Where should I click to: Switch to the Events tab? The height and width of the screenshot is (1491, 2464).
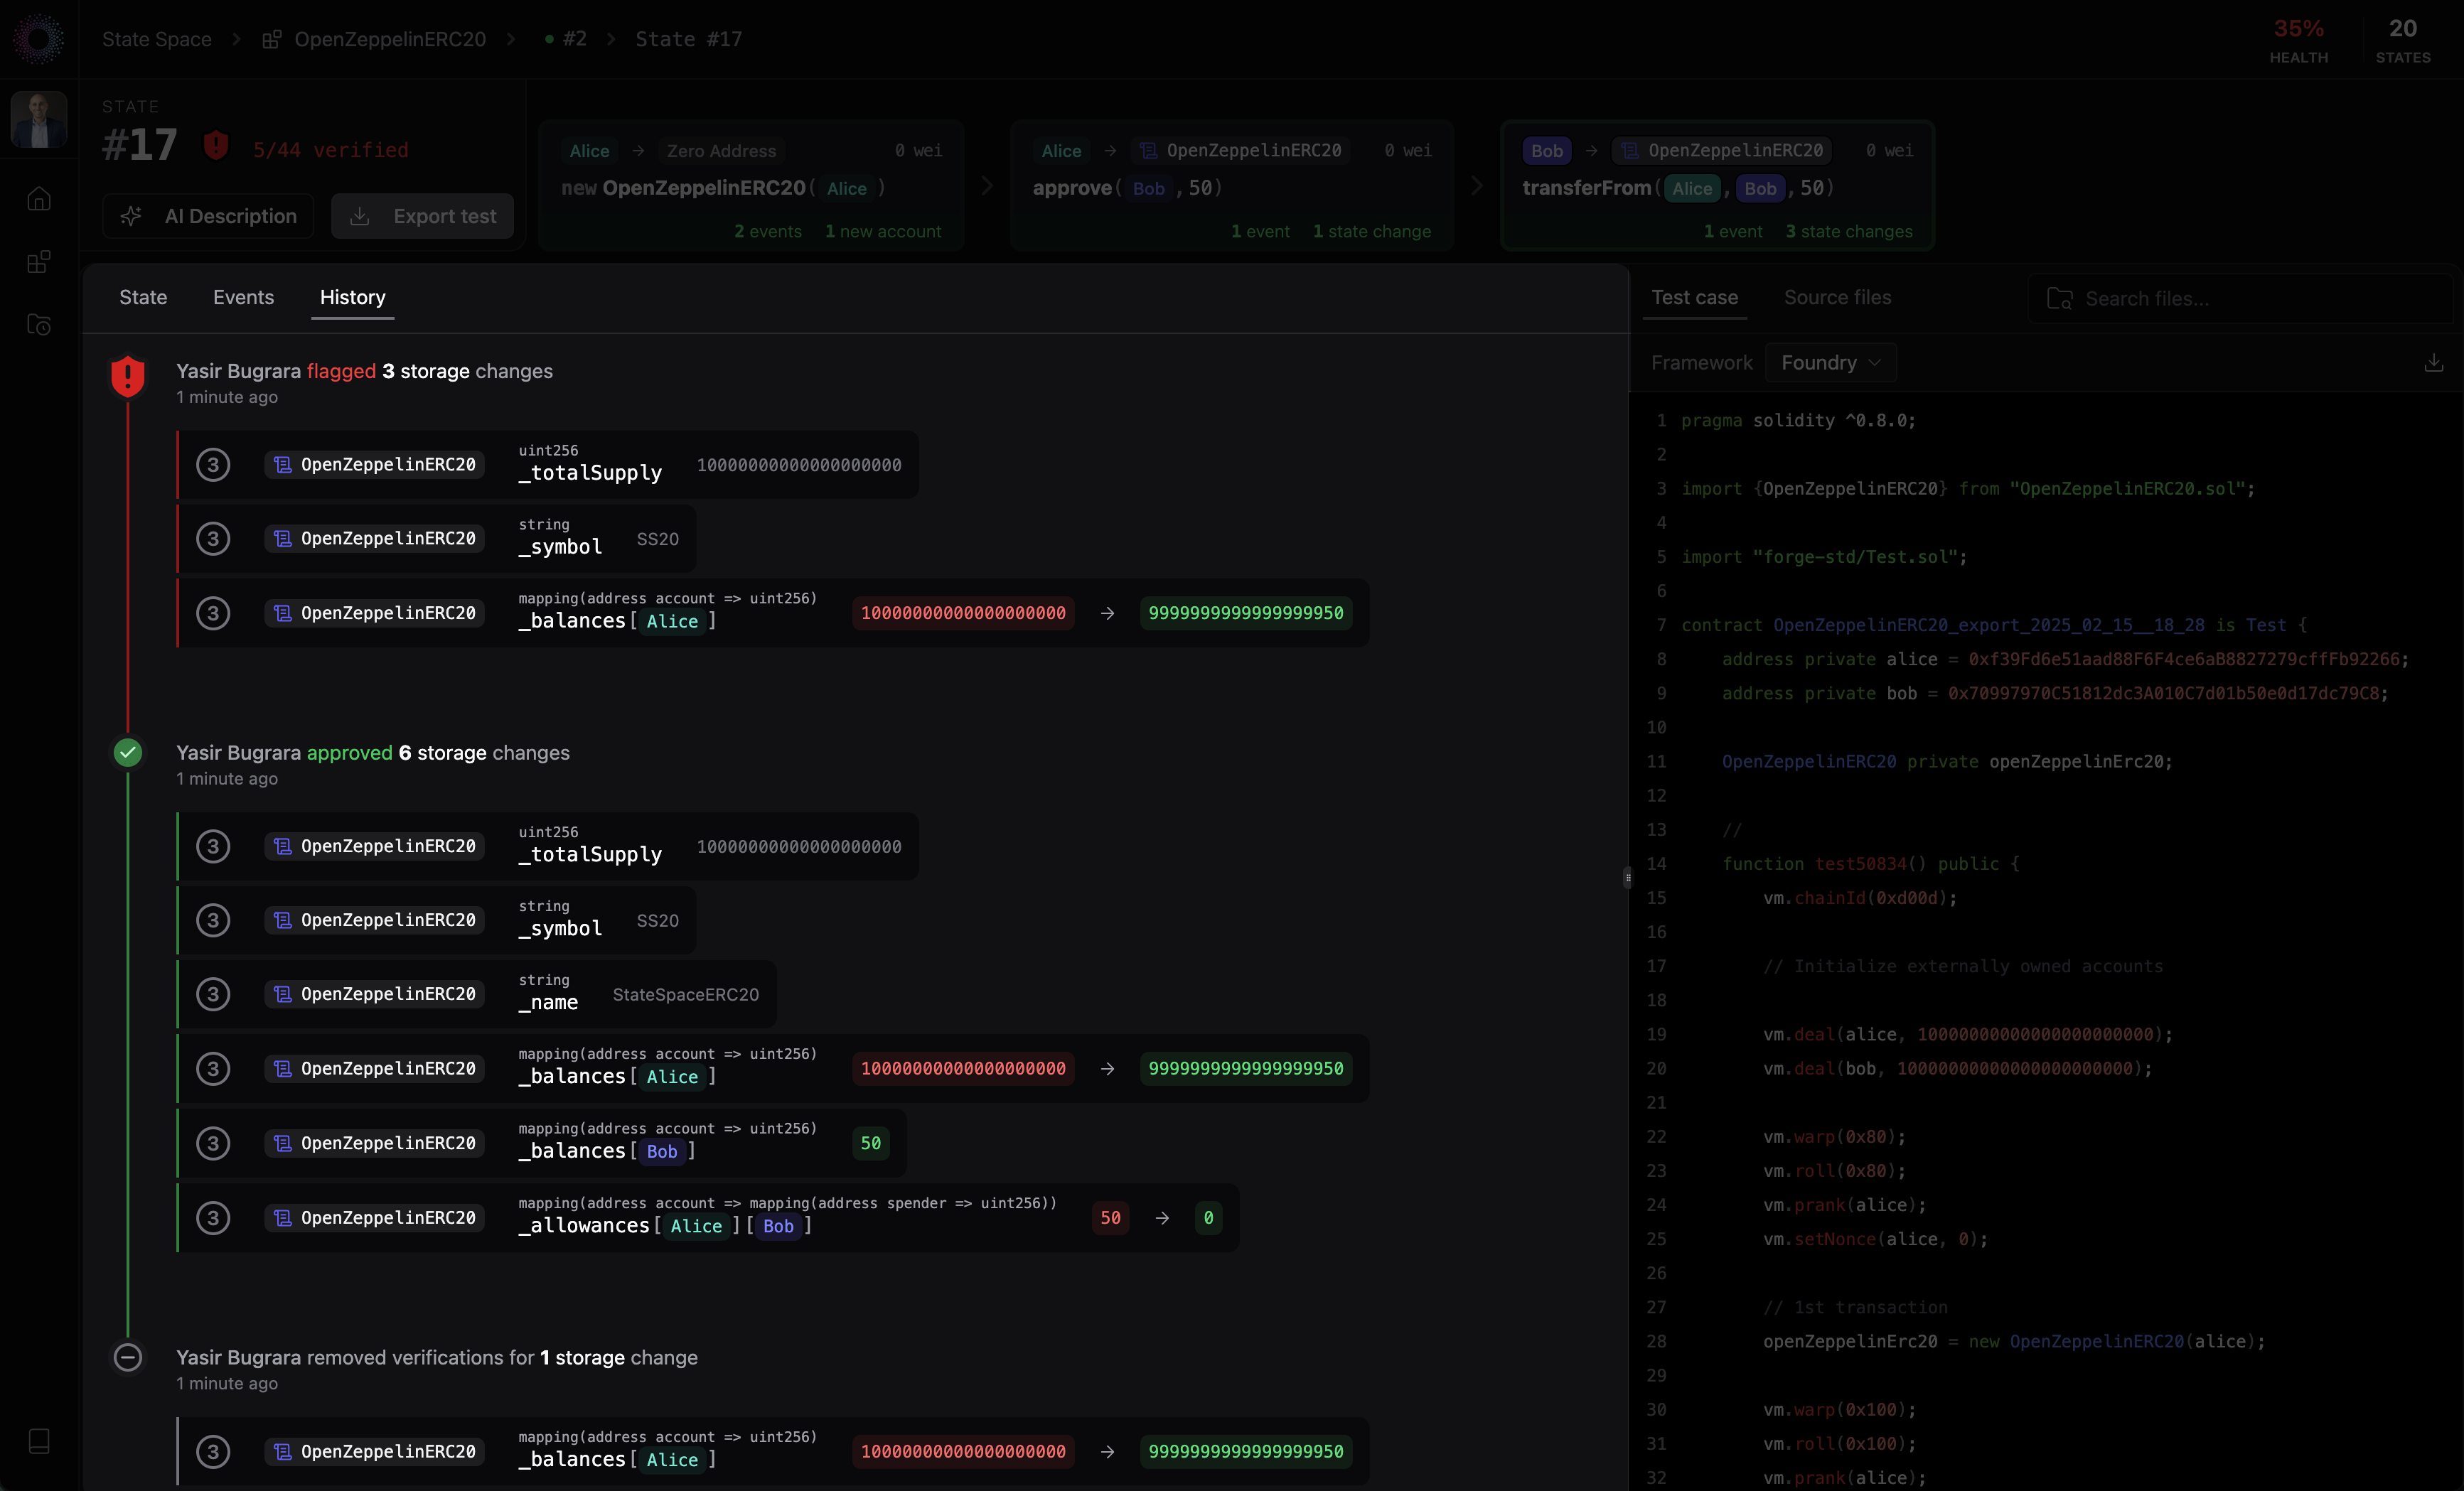(x=243, y=297)
